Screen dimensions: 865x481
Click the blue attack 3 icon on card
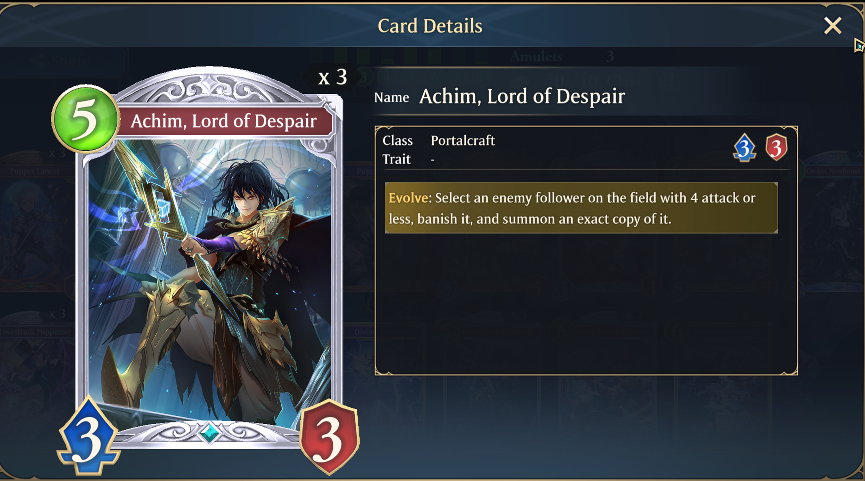pos(88,436)
